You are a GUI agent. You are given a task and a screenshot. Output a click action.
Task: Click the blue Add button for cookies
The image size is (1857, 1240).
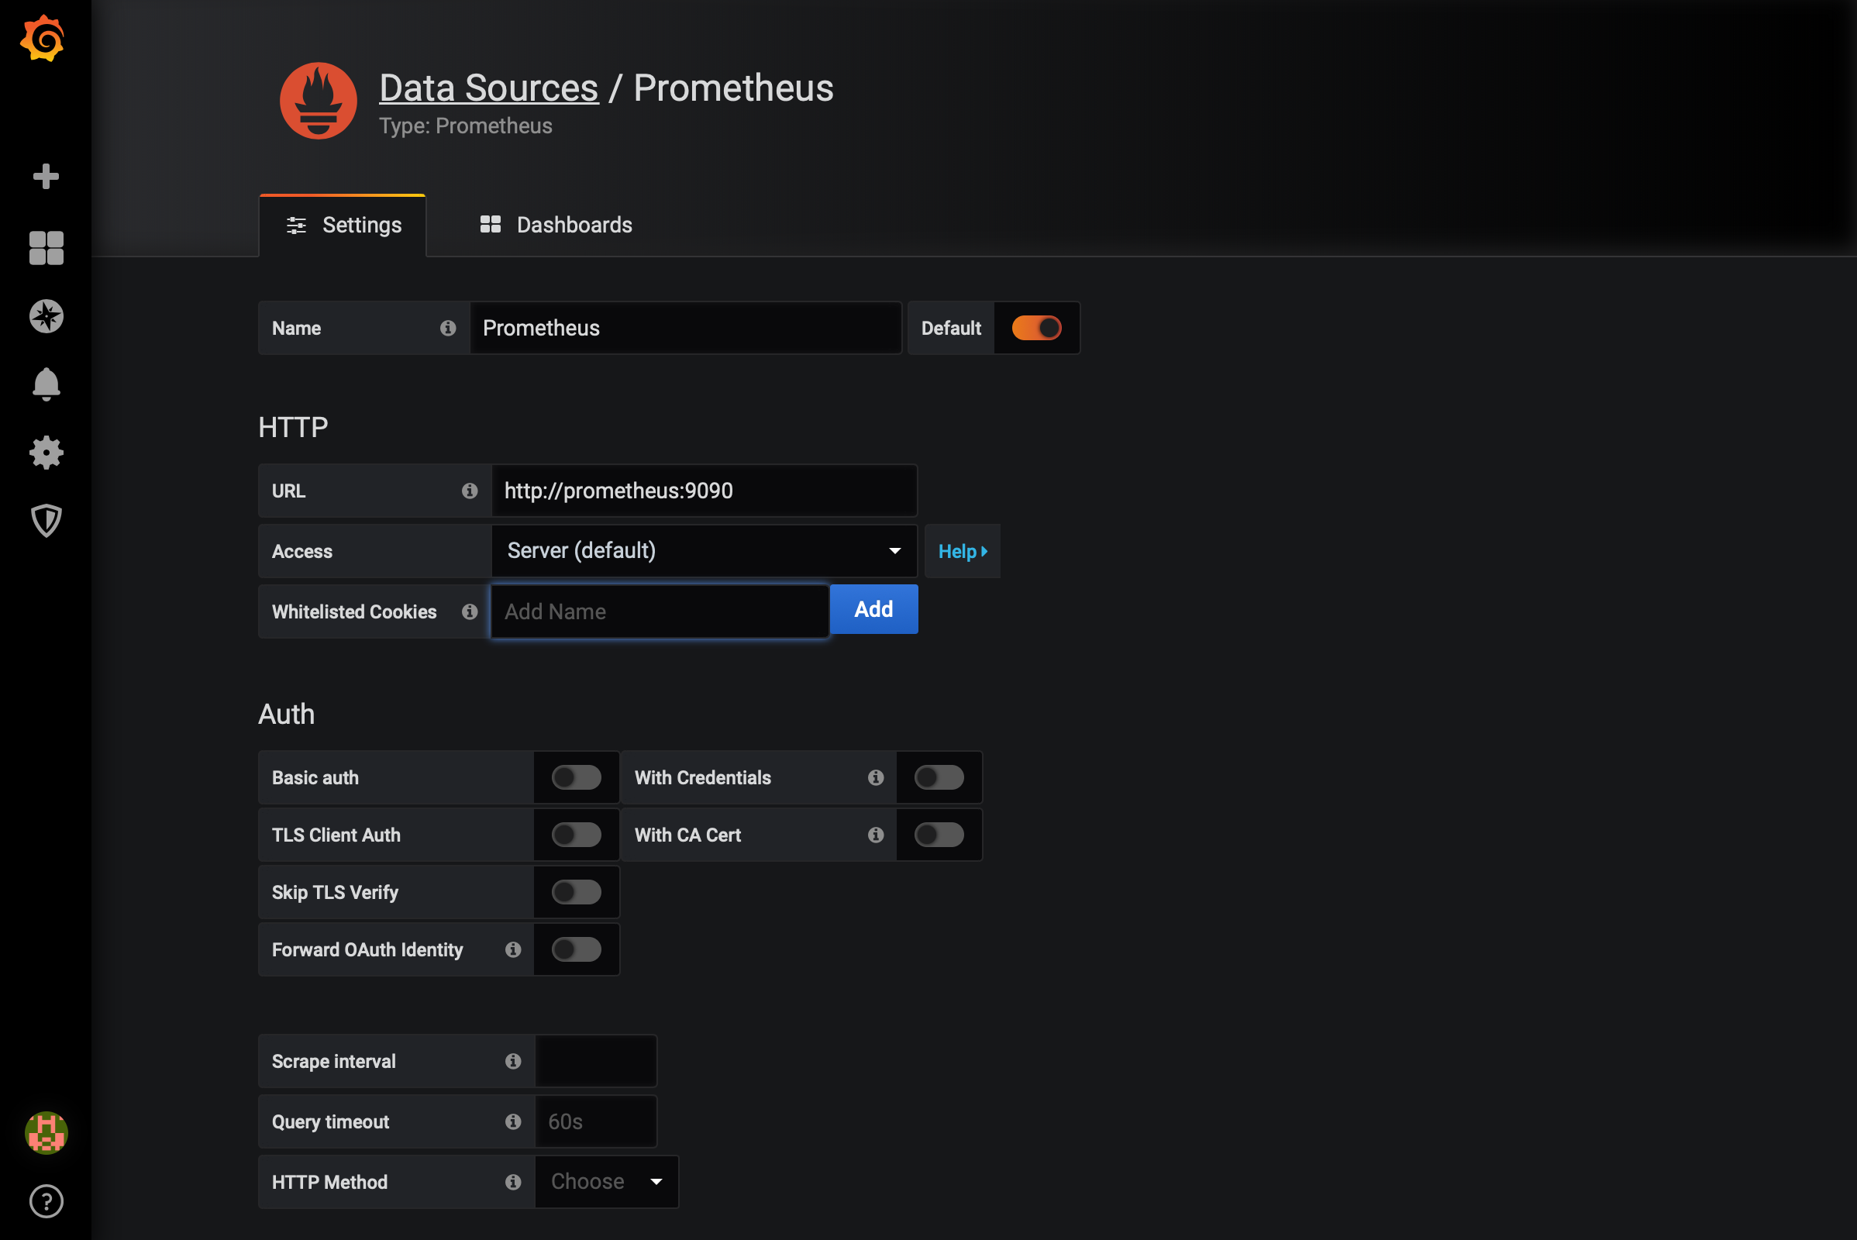point(873,609)
